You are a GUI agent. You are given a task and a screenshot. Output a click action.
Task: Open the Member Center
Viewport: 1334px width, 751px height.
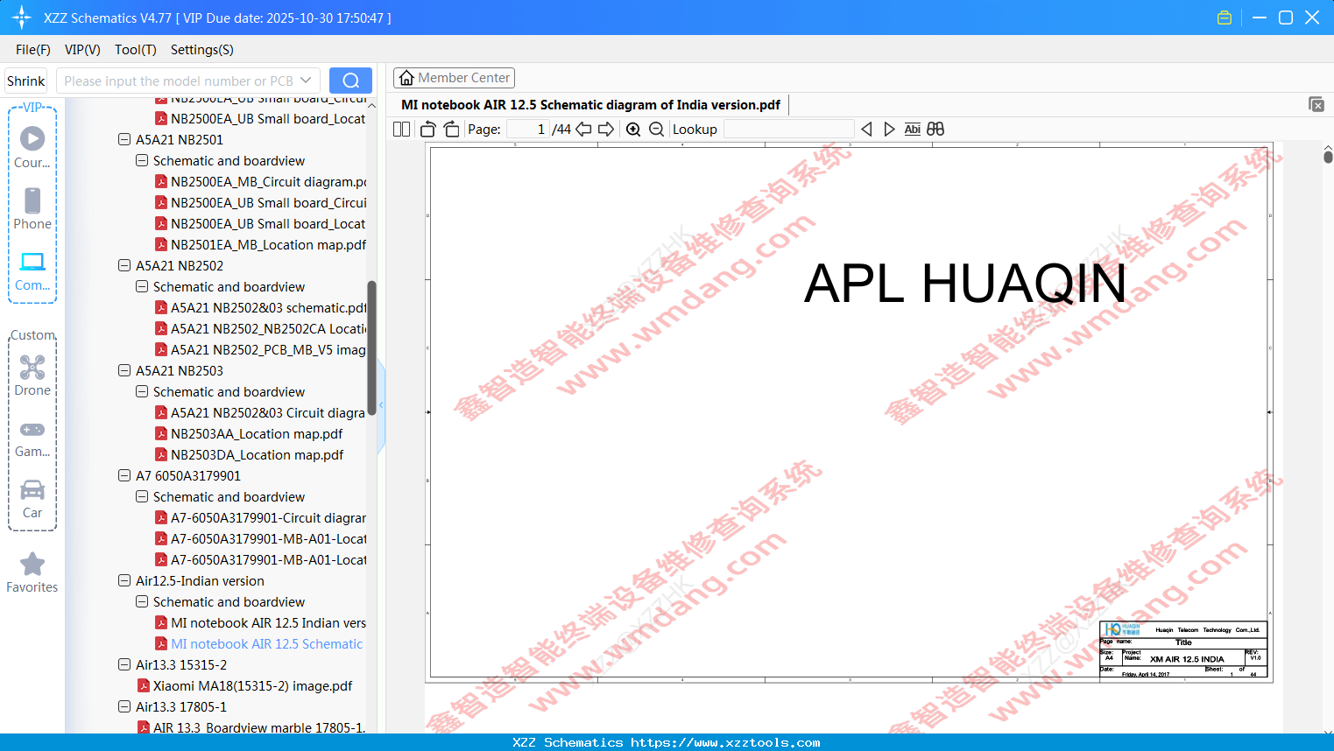454,78
